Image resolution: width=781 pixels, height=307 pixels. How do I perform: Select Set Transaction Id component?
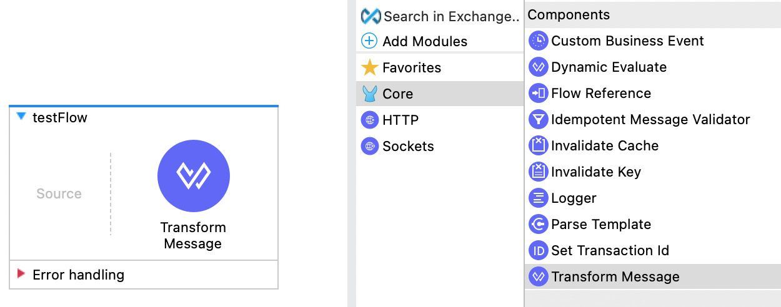coord(653,251)
